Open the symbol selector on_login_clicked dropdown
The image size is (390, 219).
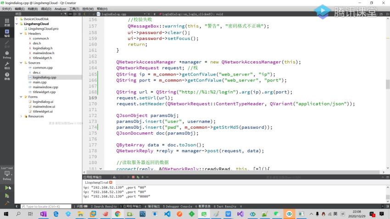point(193,14)
